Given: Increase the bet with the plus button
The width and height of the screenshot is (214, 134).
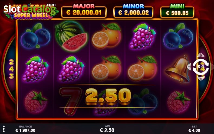Looking at the screenshot, I should click(212, 67).
